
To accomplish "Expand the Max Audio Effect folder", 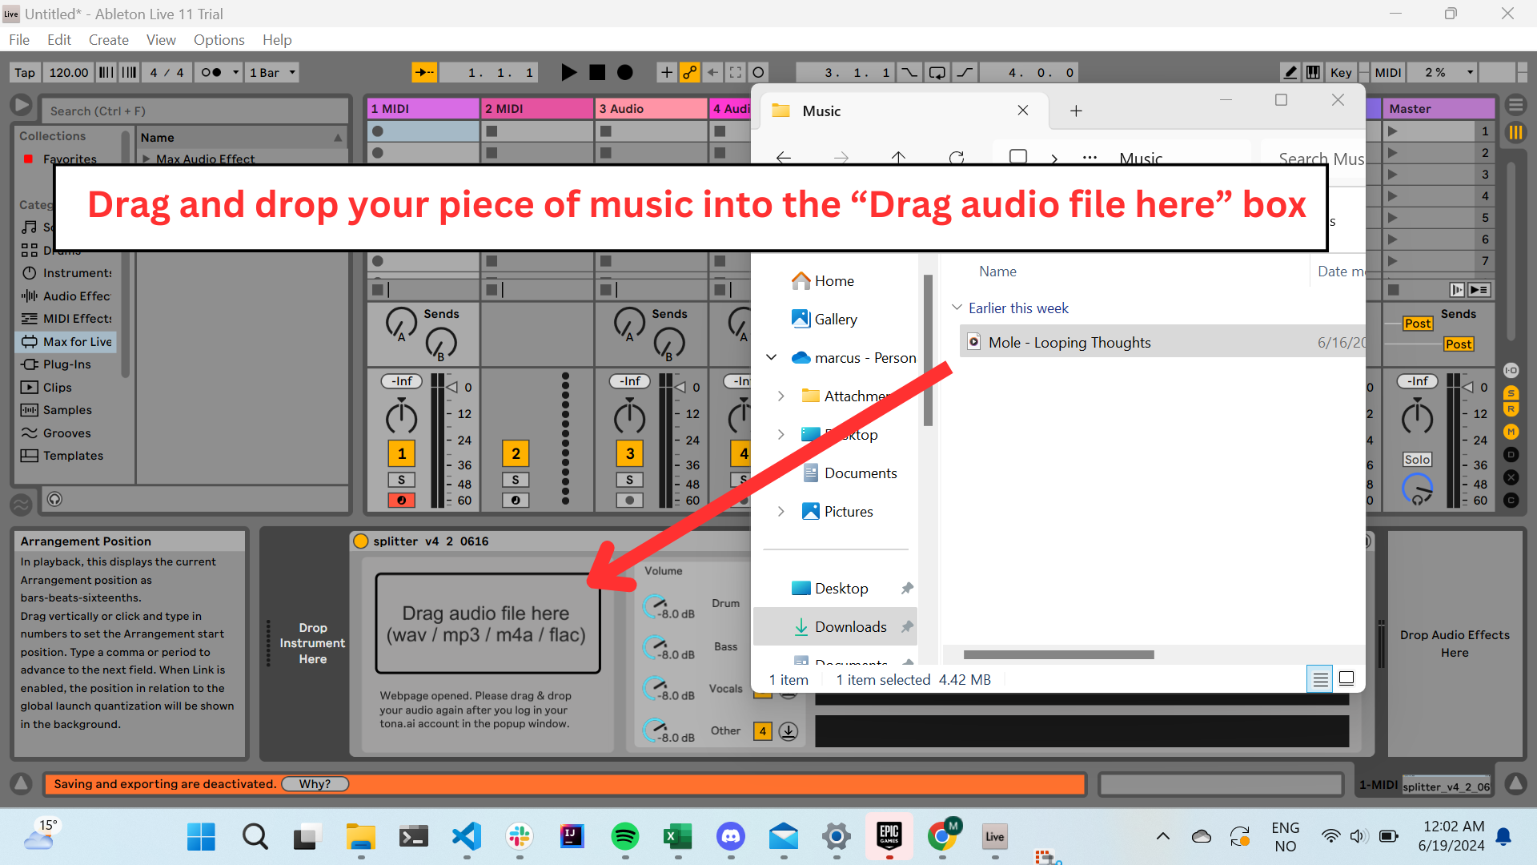I will tap(146, 159).
